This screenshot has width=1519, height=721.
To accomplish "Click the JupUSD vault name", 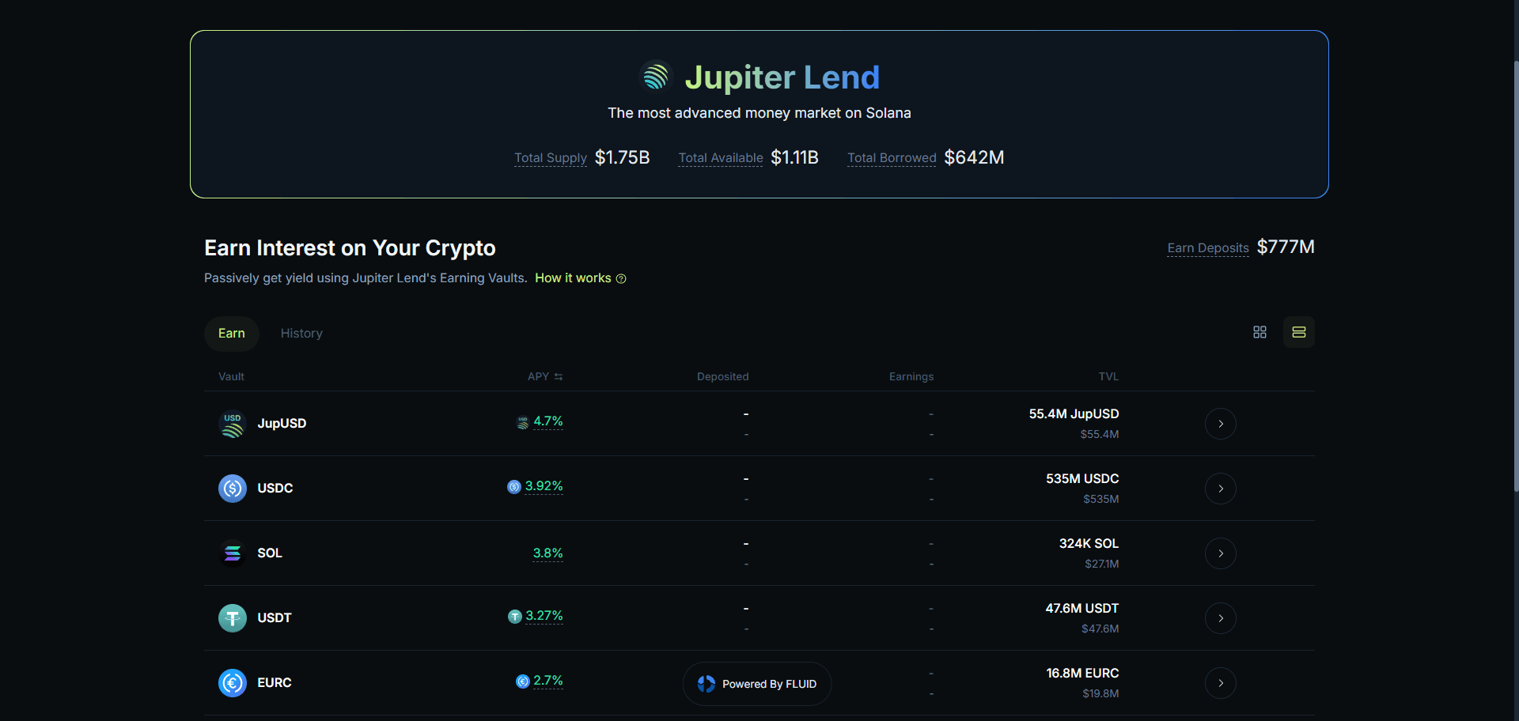I will coord(282,424).
